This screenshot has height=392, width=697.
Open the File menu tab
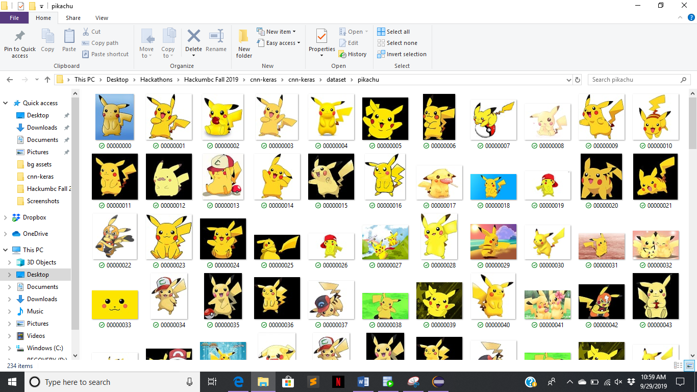[x=14, y=18]
